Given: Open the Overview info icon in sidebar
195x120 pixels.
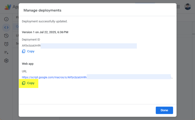Looking at the screenshot, I should tap(6, 19).
